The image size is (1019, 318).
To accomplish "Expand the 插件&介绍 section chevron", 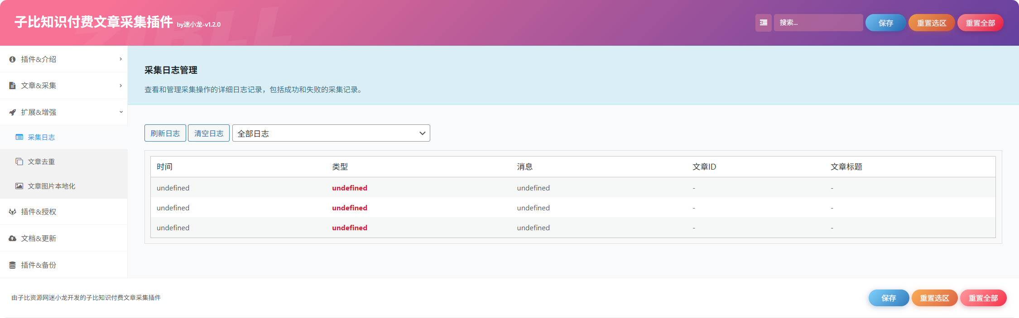I will [x=120, y=59].
